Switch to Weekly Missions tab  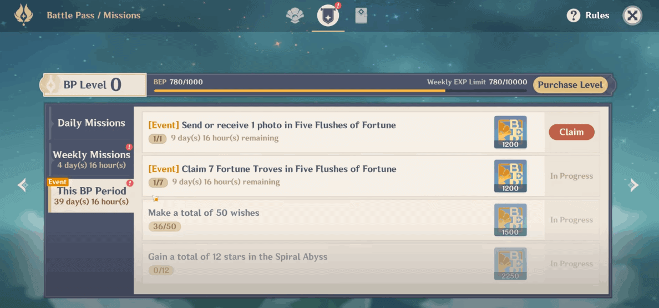click(92, 158)
